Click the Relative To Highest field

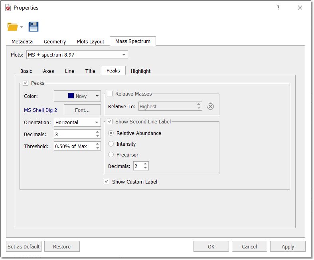coord(167,107)
